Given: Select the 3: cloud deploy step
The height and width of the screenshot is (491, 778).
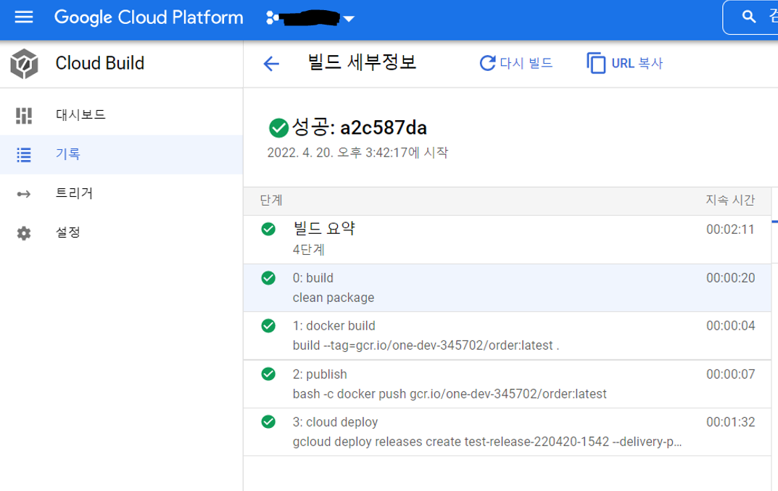Looking at the screenshot, I should tap(507, 432).
